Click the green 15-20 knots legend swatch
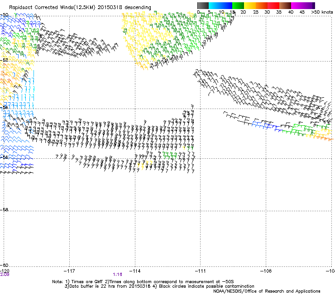The width and height of the screenshot is (335, 294). [238, 5]
